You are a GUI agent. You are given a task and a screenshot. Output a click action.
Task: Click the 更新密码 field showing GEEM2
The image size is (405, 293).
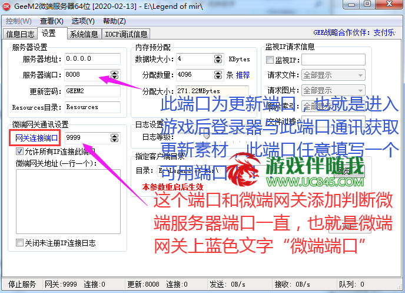pos(92,91)
